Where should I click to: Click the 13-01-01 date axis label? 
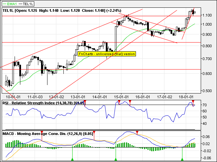pyautogui.click(x=78, y=97)
